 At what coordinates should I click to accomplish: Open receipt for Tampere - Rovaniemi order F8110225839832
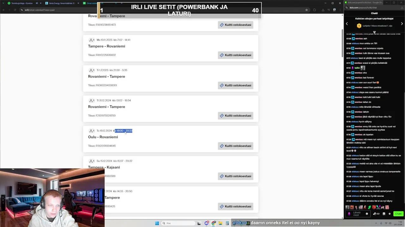[x=235, y=55]
